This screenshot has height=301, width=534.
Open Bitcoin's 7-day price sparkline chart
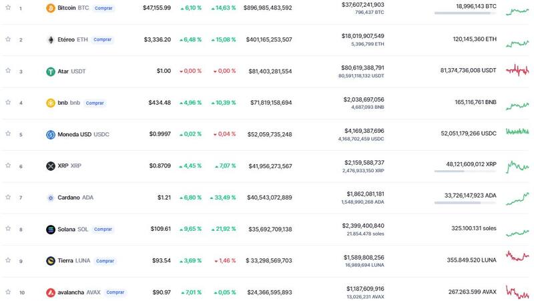pyautogui.click(x=517, y=10)
